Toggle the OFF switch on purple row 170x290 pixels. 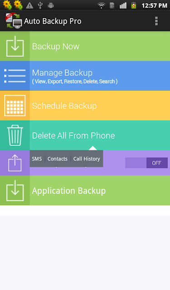[146, 163]
